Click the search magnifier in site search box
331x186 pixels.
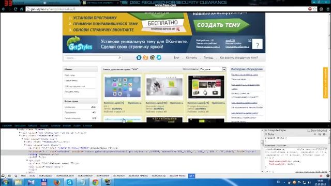click(x=119, y=57)
